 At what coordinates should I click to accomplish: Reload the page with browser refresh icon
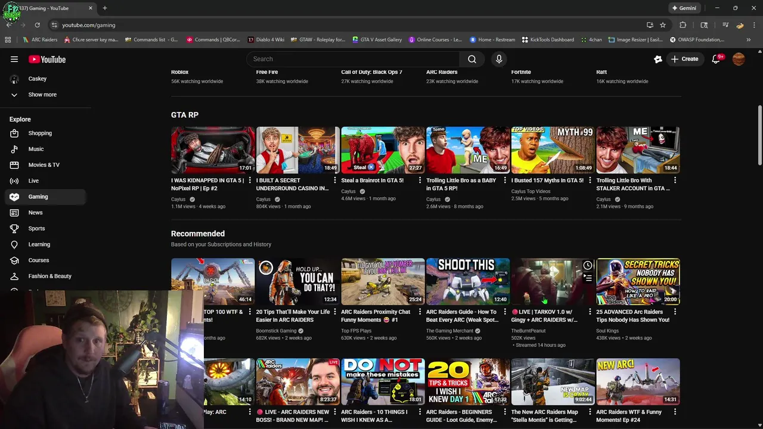pyautogui.click(x=37, y=25)
